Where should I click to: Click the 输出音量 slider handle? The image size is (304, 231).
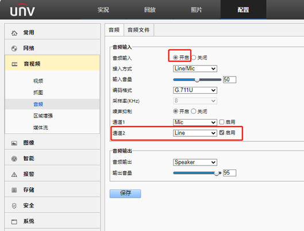pos(217,173)
